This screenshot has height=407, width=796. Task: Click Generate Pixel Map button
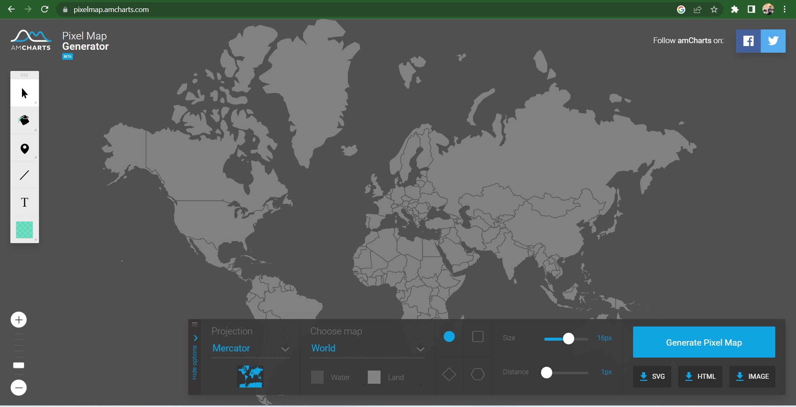pos(704,342)
